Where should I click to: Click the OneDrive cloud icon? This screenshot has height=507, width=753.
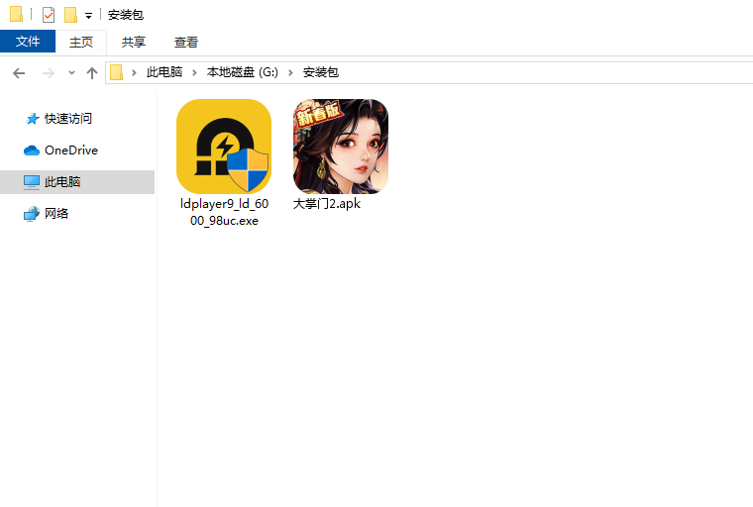(32, 151)
